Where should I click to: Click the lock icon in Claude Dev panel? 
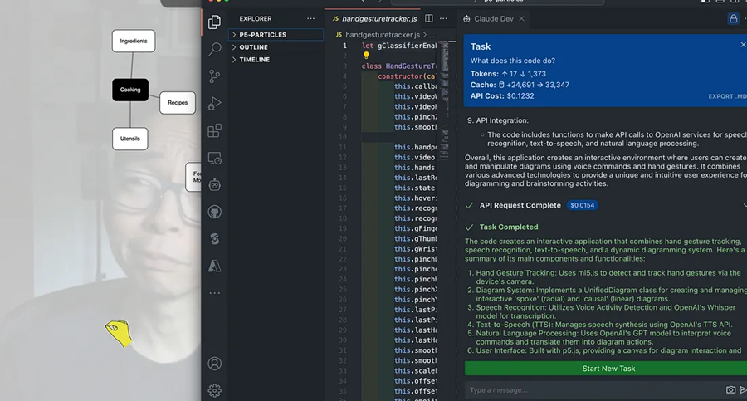(x=733, y=18)
